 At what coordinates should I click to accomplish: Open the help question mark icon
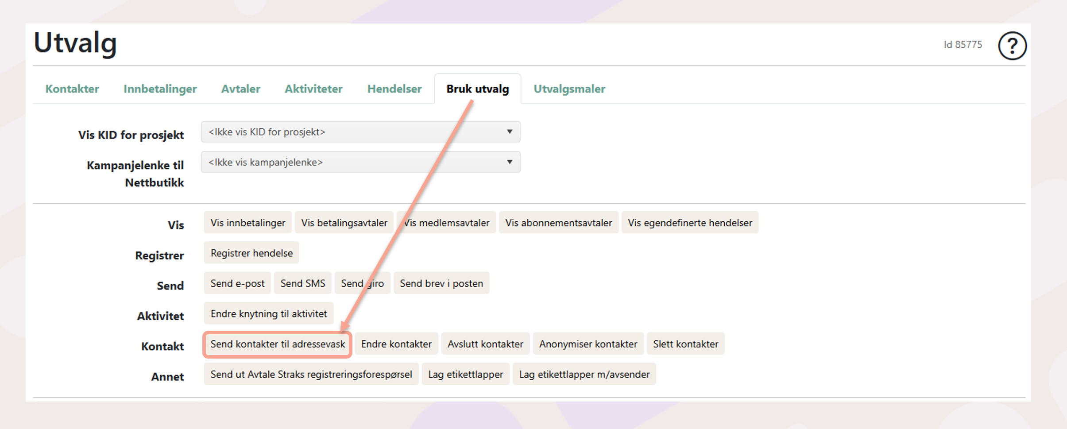[x=1012, y=46]
